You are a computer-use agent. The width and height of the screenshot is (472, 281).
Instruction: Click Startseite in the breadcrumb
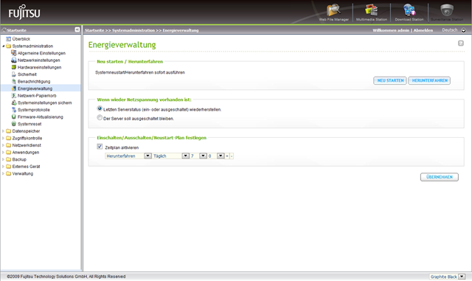click(x=94, y=30)
